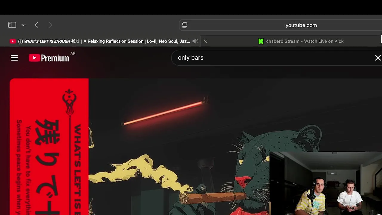Open the YouTube hamburger guide menu
Image resolution: width=382 pixels, height=215 pixels.
(x=14, y=58)
